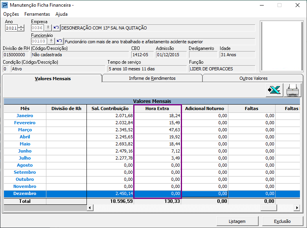Click the Tempo de serviço field
Viewport: 307px width, 228px height.
point(147,69)
